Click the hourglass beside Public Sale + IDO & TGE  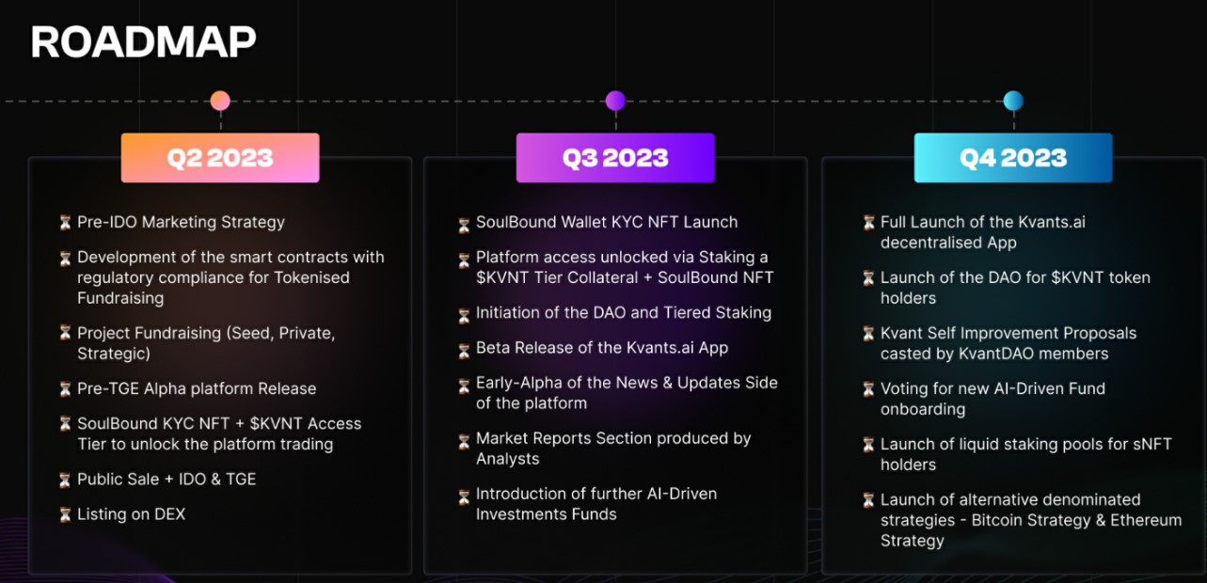65,480
